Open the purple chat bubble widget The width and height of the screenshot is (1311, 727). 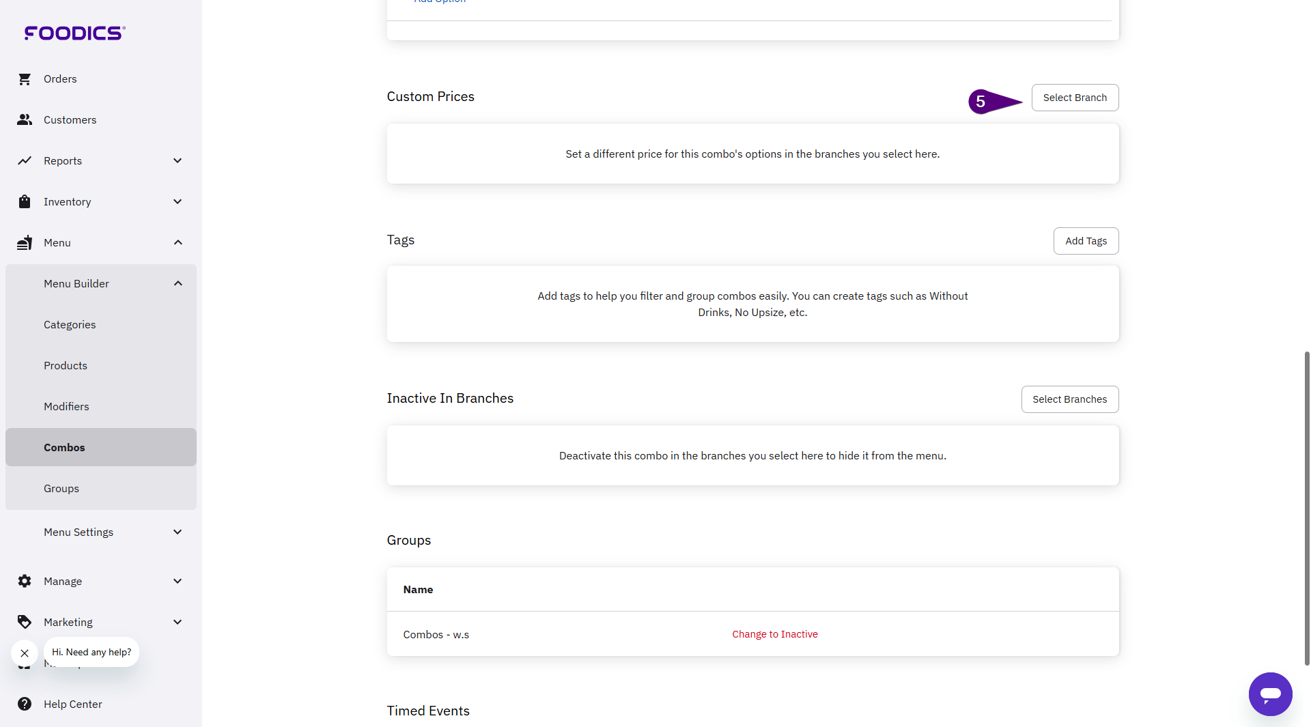pos(1270,694)
